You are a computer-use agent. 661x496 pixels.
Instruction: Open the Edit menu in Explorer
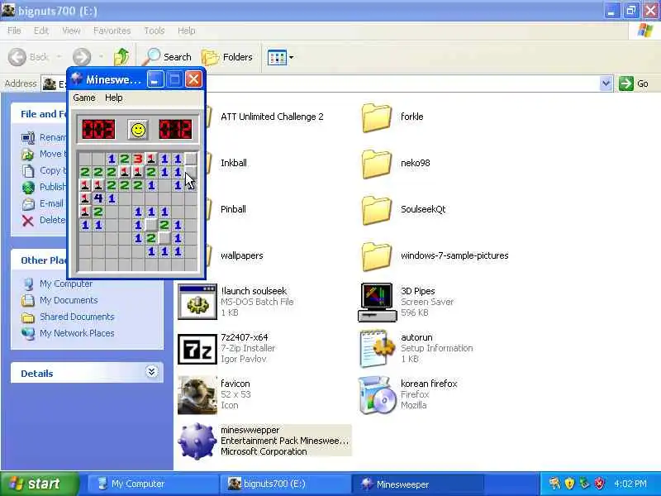41,31
